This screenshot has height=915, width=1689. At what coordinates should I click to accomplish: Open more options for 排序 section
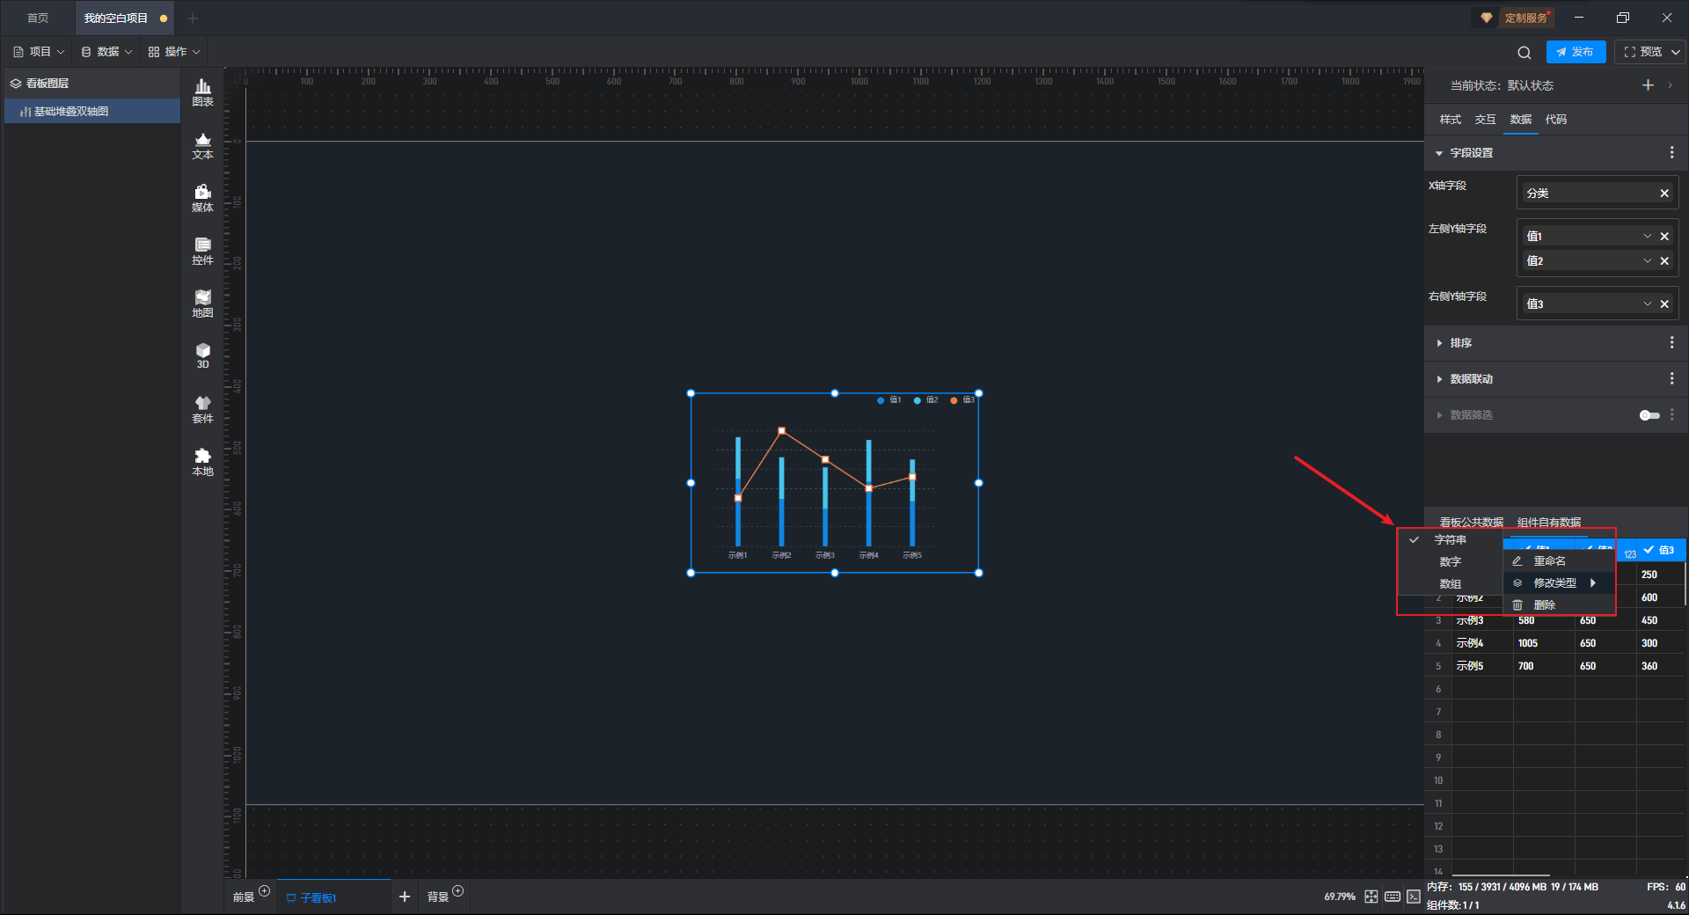[1671, 343]
